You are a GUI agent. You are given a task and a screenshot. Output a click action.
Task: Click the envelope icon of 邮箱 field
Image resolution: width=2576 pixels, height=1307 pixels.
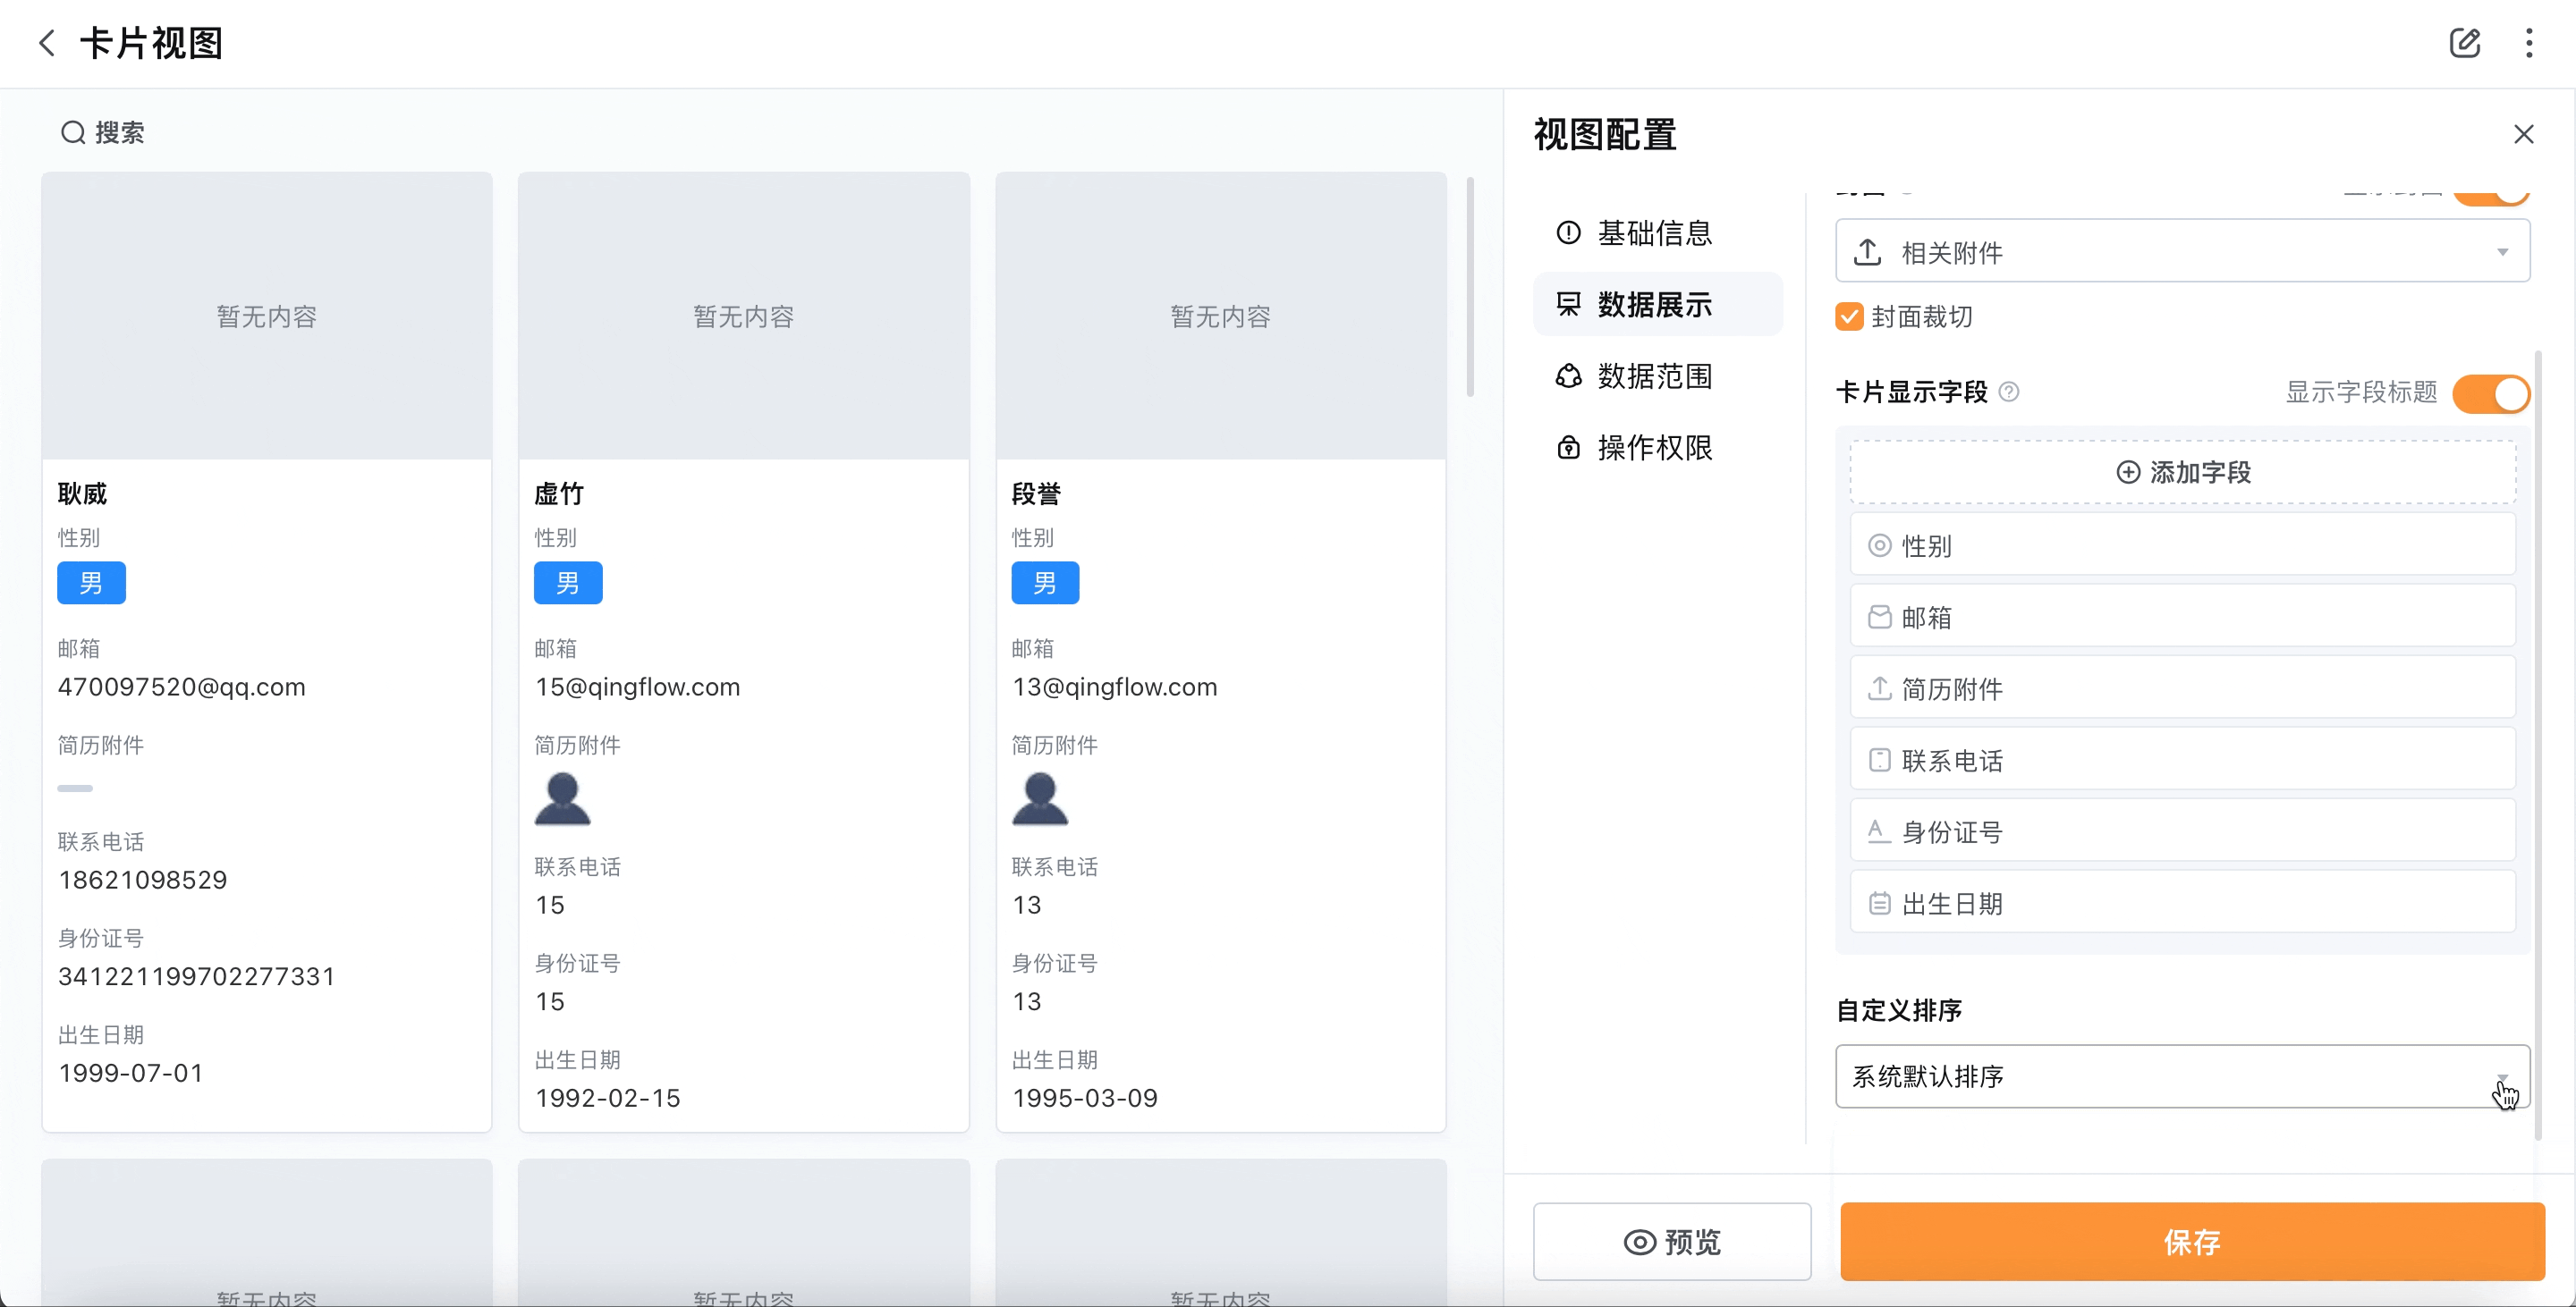tap(1879, 617)
